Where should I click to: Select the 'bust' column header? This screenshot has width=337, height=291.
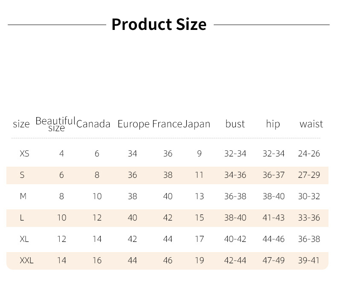click(235, 124)
